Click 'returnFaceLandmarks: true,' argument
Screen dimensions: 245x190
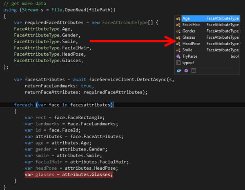[x=59, y=86]
